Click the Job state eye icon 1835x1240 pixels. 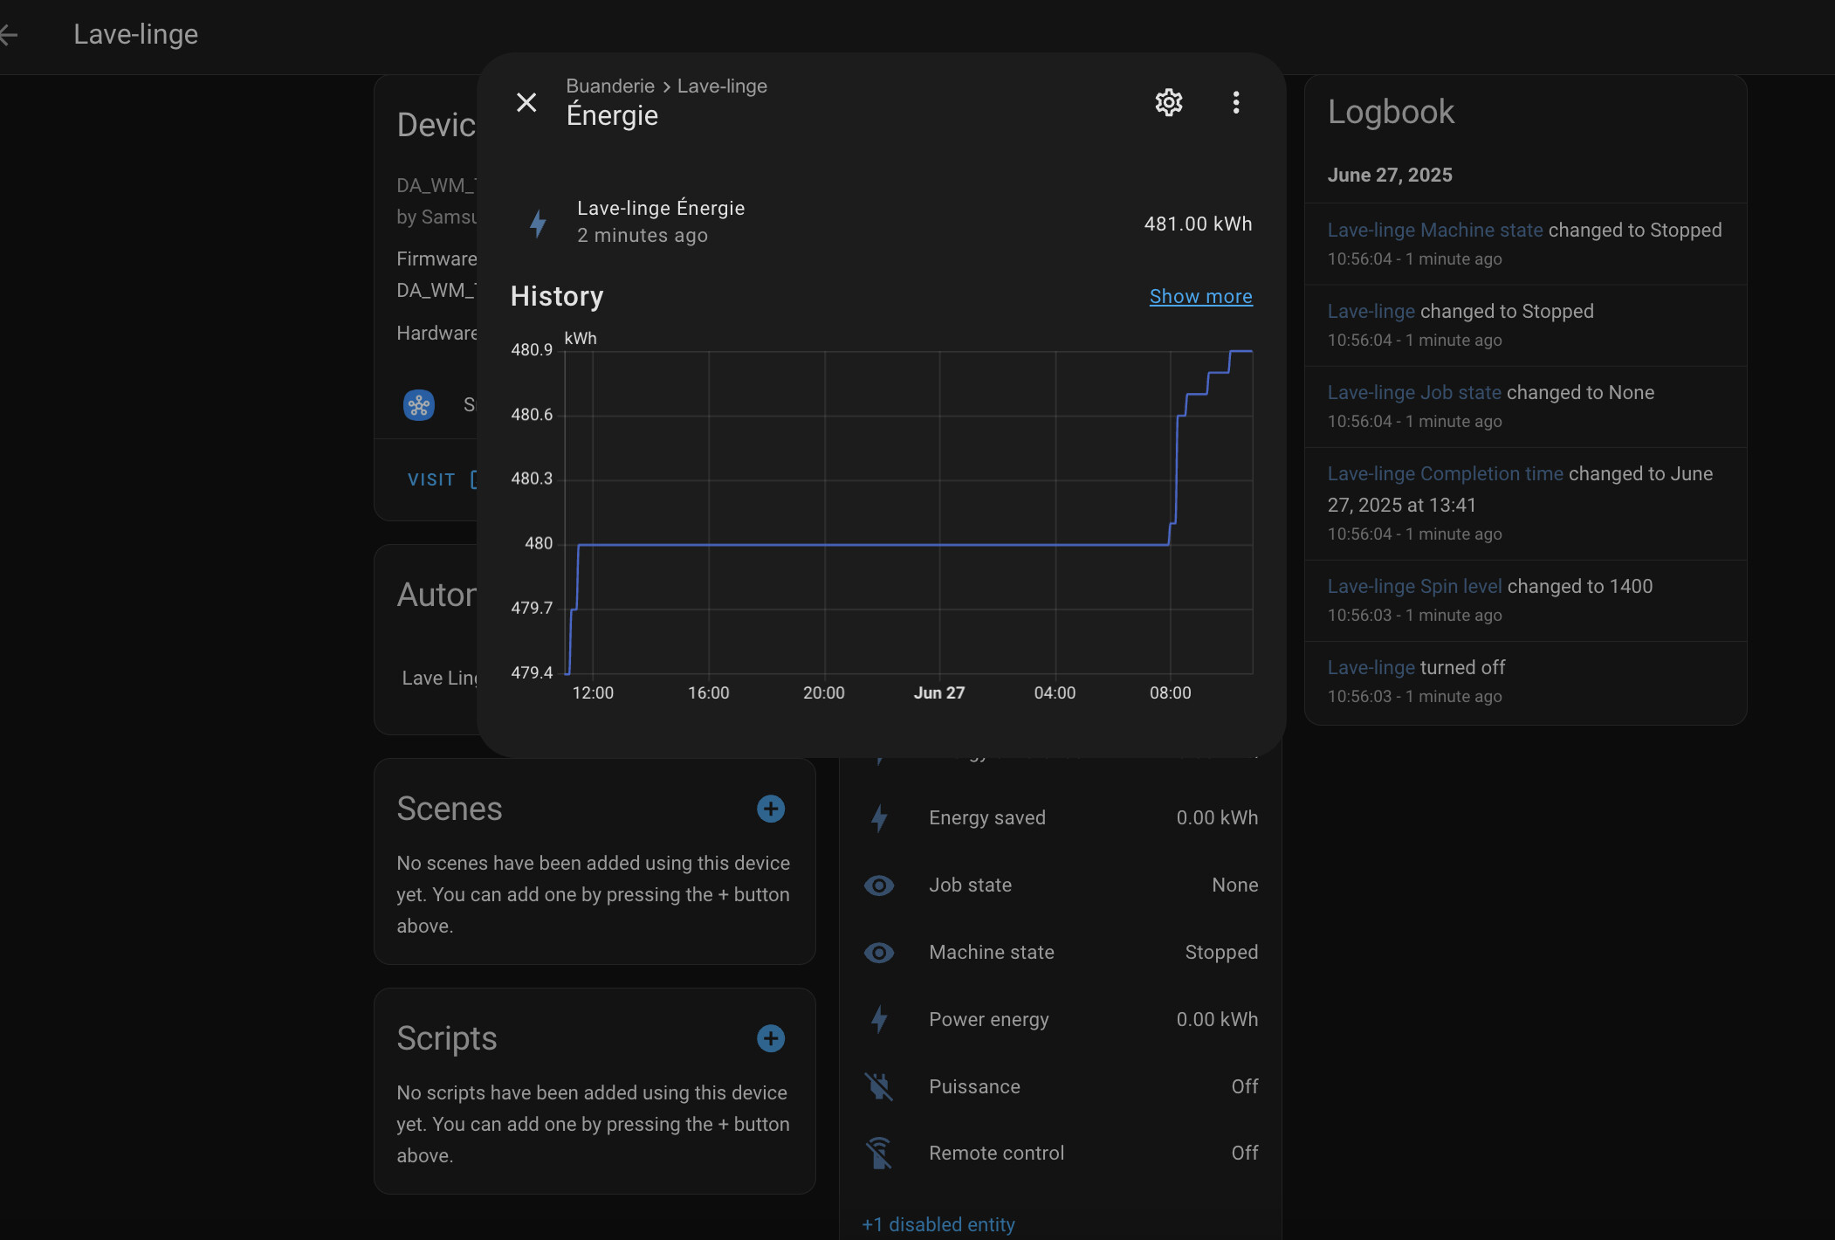[878, 885]
